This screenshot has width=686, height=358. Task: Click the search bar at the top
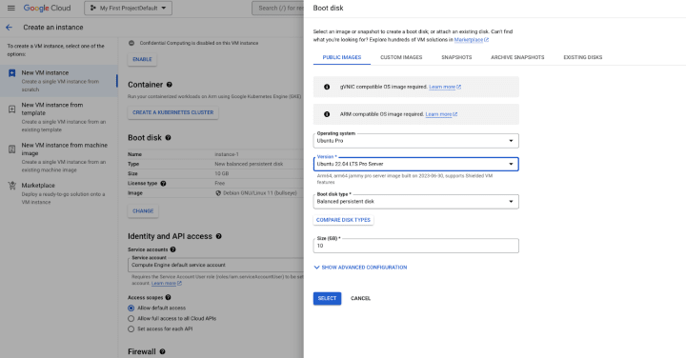[x=278, y=8]
